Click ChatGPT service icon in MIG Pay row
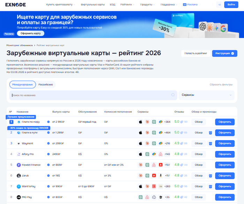Screen dimensions: 244x204 click(140, 197)
